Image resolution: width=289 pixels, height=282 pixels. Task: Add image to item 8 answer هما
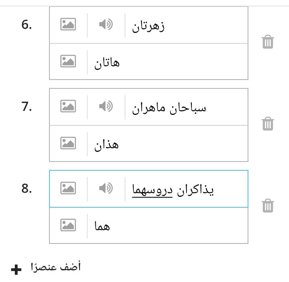(x=68, y=225)
